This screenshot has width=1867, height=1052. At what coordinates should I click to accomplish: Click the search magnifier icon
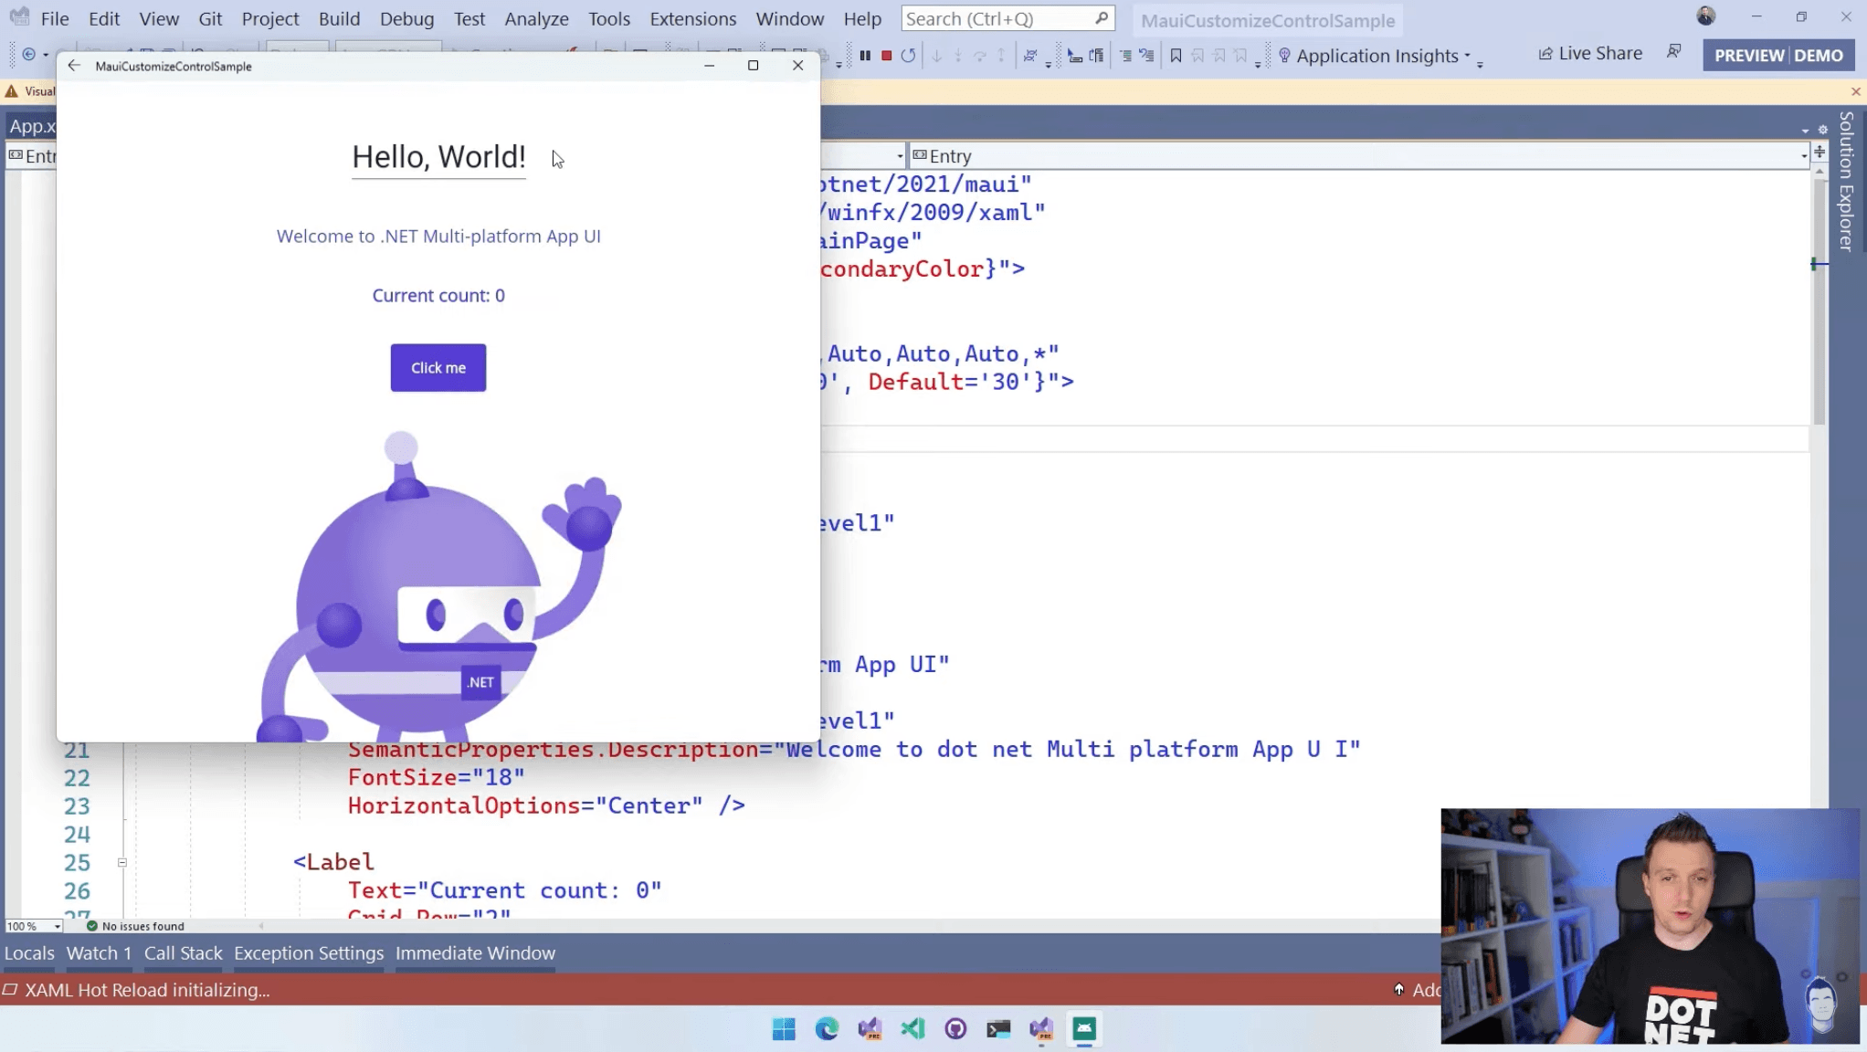pos(1102,18)
